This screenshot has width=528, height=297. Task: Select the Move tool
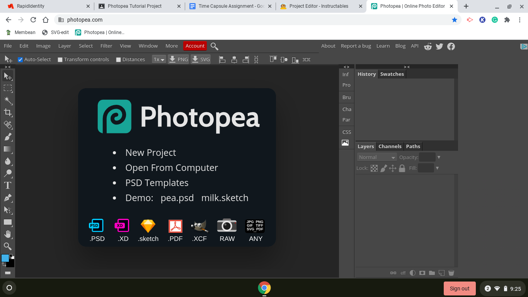pos(8,76)
